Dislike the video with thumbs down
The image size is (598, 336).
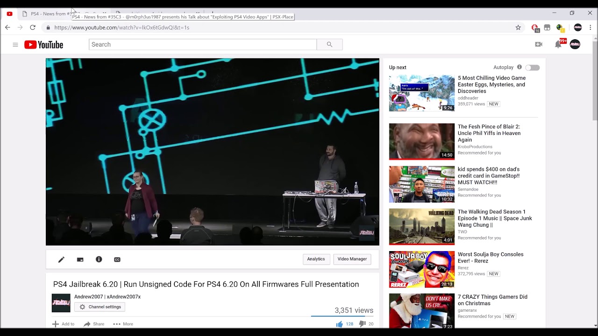pyautogui.click(x=362, y=324)
